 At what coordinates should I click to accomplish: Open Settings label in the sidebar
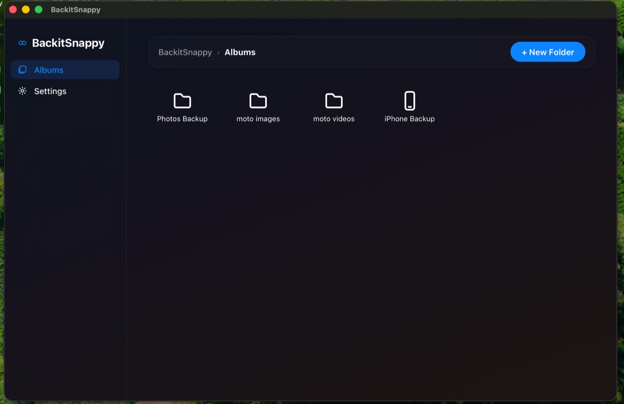(x=50, y=92)
